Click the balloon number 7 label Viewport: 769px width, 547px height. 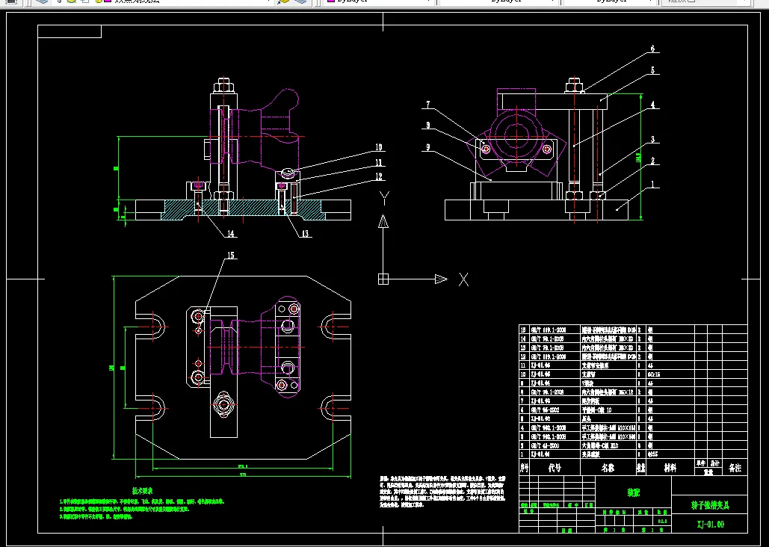[x=427, y=105]
